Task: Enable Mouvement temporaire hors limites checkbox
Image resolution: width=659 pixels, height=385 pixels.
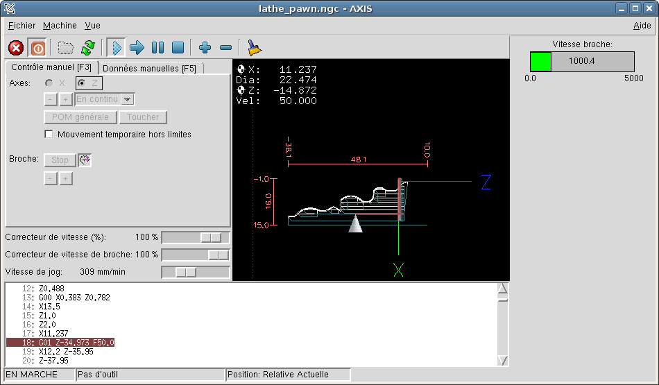Action: point(49,134)
